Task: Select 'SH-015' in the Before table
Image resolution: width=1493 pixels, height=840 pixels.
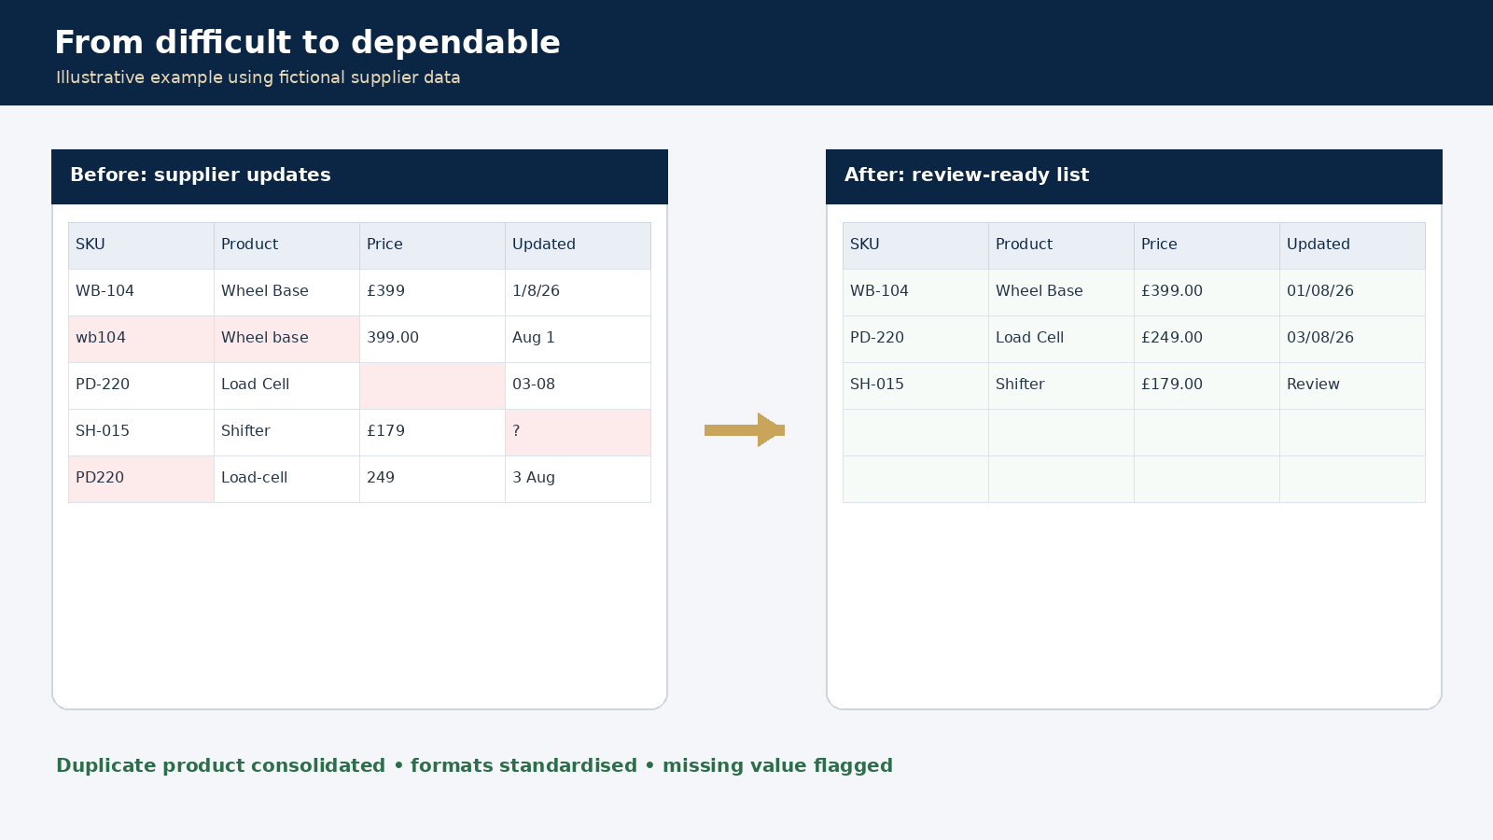Action: coord(141,432)
